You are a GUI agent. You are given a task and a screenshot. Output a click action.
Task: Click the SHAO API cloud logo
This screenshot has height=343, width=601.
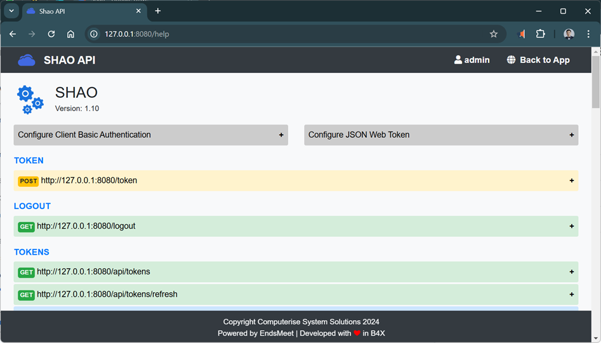pos(27,60)
